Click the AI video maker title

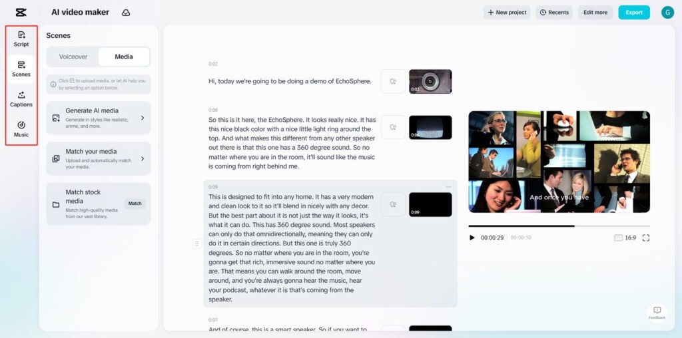pos(80,12)
